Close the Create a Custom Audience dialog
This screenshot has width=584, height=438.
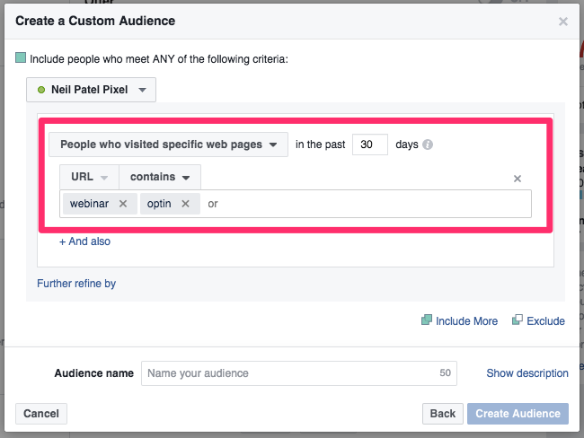click(x=563, y=22)
